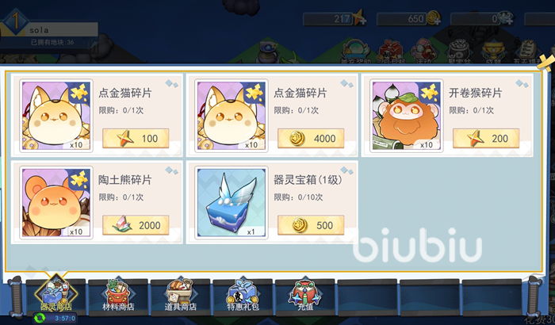Add gold coins via plus icon
The width and height of the screenshot is (555, 325).
coord(437,21)
